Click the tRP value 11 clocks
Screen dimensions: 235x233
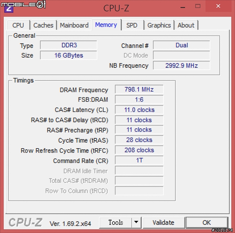coord(139,130)
